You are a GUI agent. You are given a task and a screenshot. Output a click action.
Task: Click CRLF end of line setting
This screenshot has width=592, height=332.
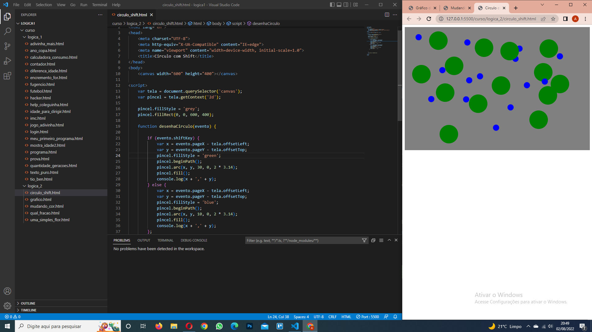pos(333,317)
